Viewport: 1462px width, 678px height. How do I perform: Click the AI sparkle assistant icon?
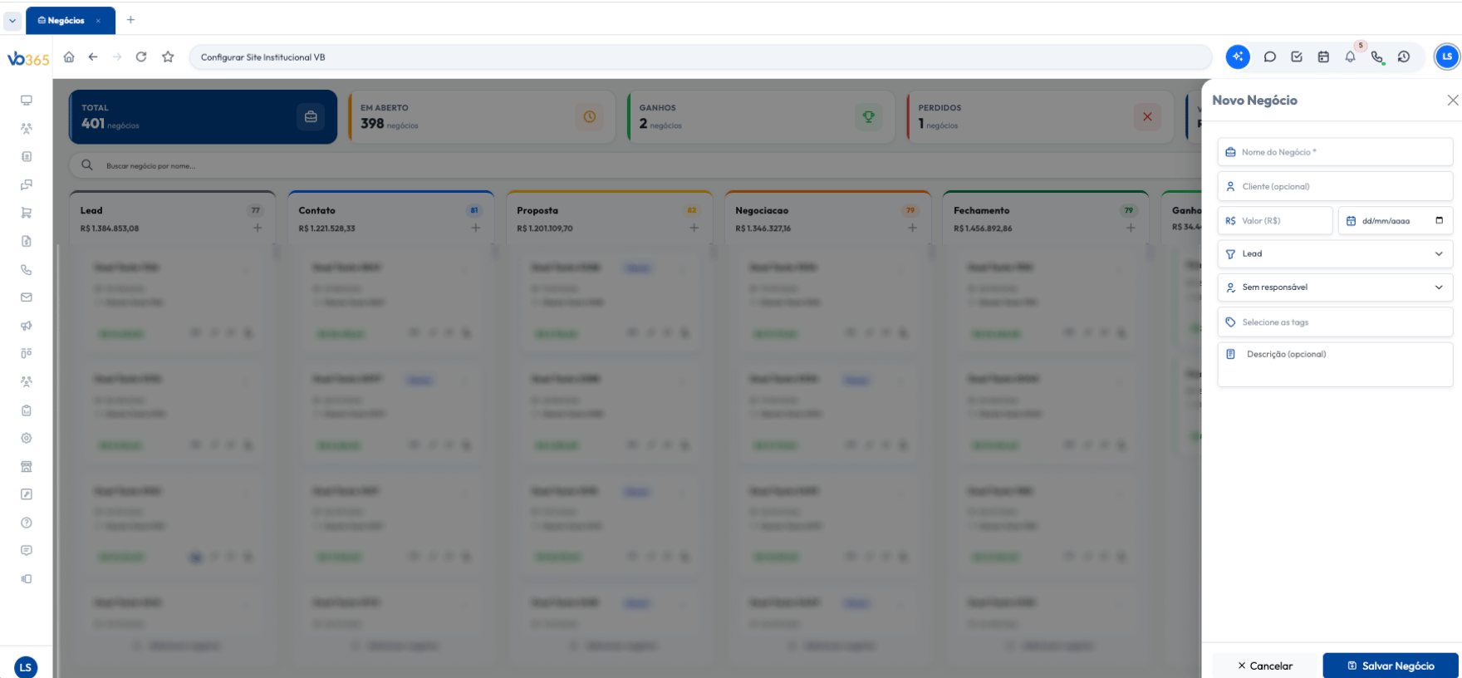click(x=1238, y=56)
